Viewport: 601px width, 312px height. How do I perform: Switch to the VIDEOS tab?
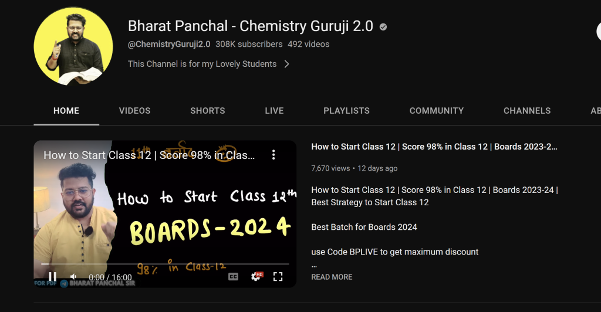tap(134, 111)
